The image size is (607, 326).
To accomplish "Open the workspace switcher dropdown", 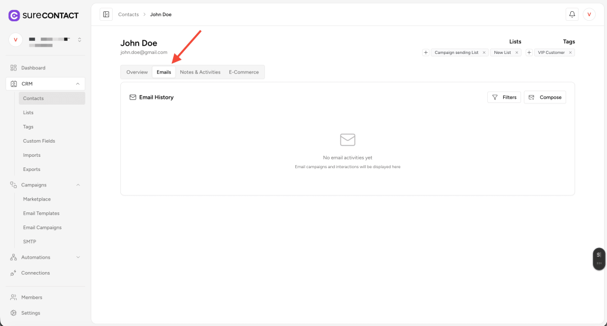I will (79, 40).
